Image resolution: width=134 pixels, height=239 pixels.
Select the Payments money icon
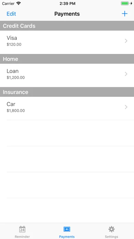click(x=67, y=229)
